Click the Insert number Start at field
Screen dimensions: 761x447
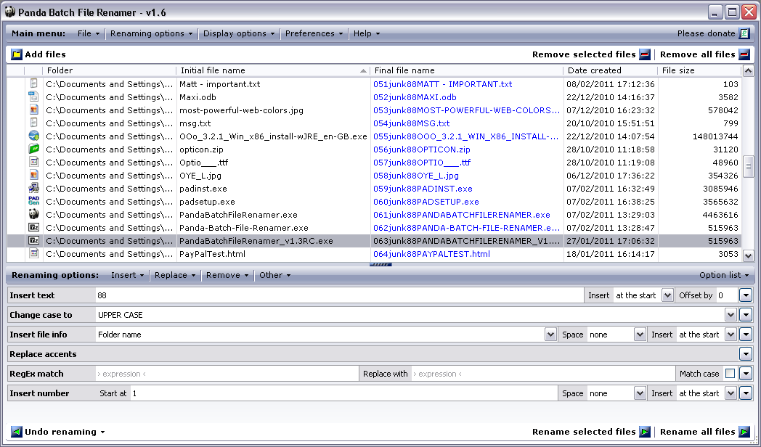(344, 393)
